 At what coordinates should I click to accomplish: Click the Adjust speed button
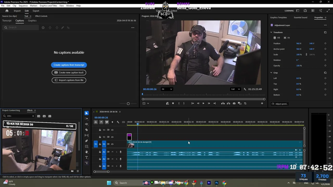click(x=279, y=104)
